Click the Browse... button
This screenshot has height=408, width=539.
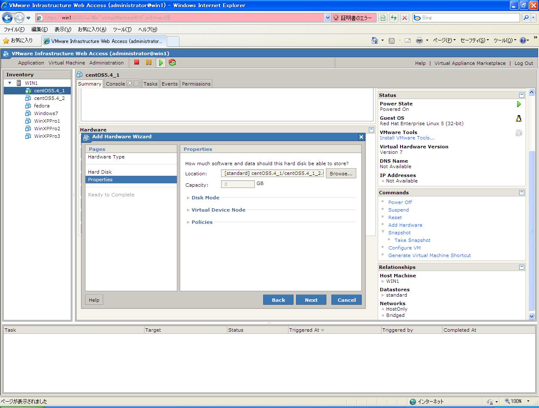tap(341, 174)
